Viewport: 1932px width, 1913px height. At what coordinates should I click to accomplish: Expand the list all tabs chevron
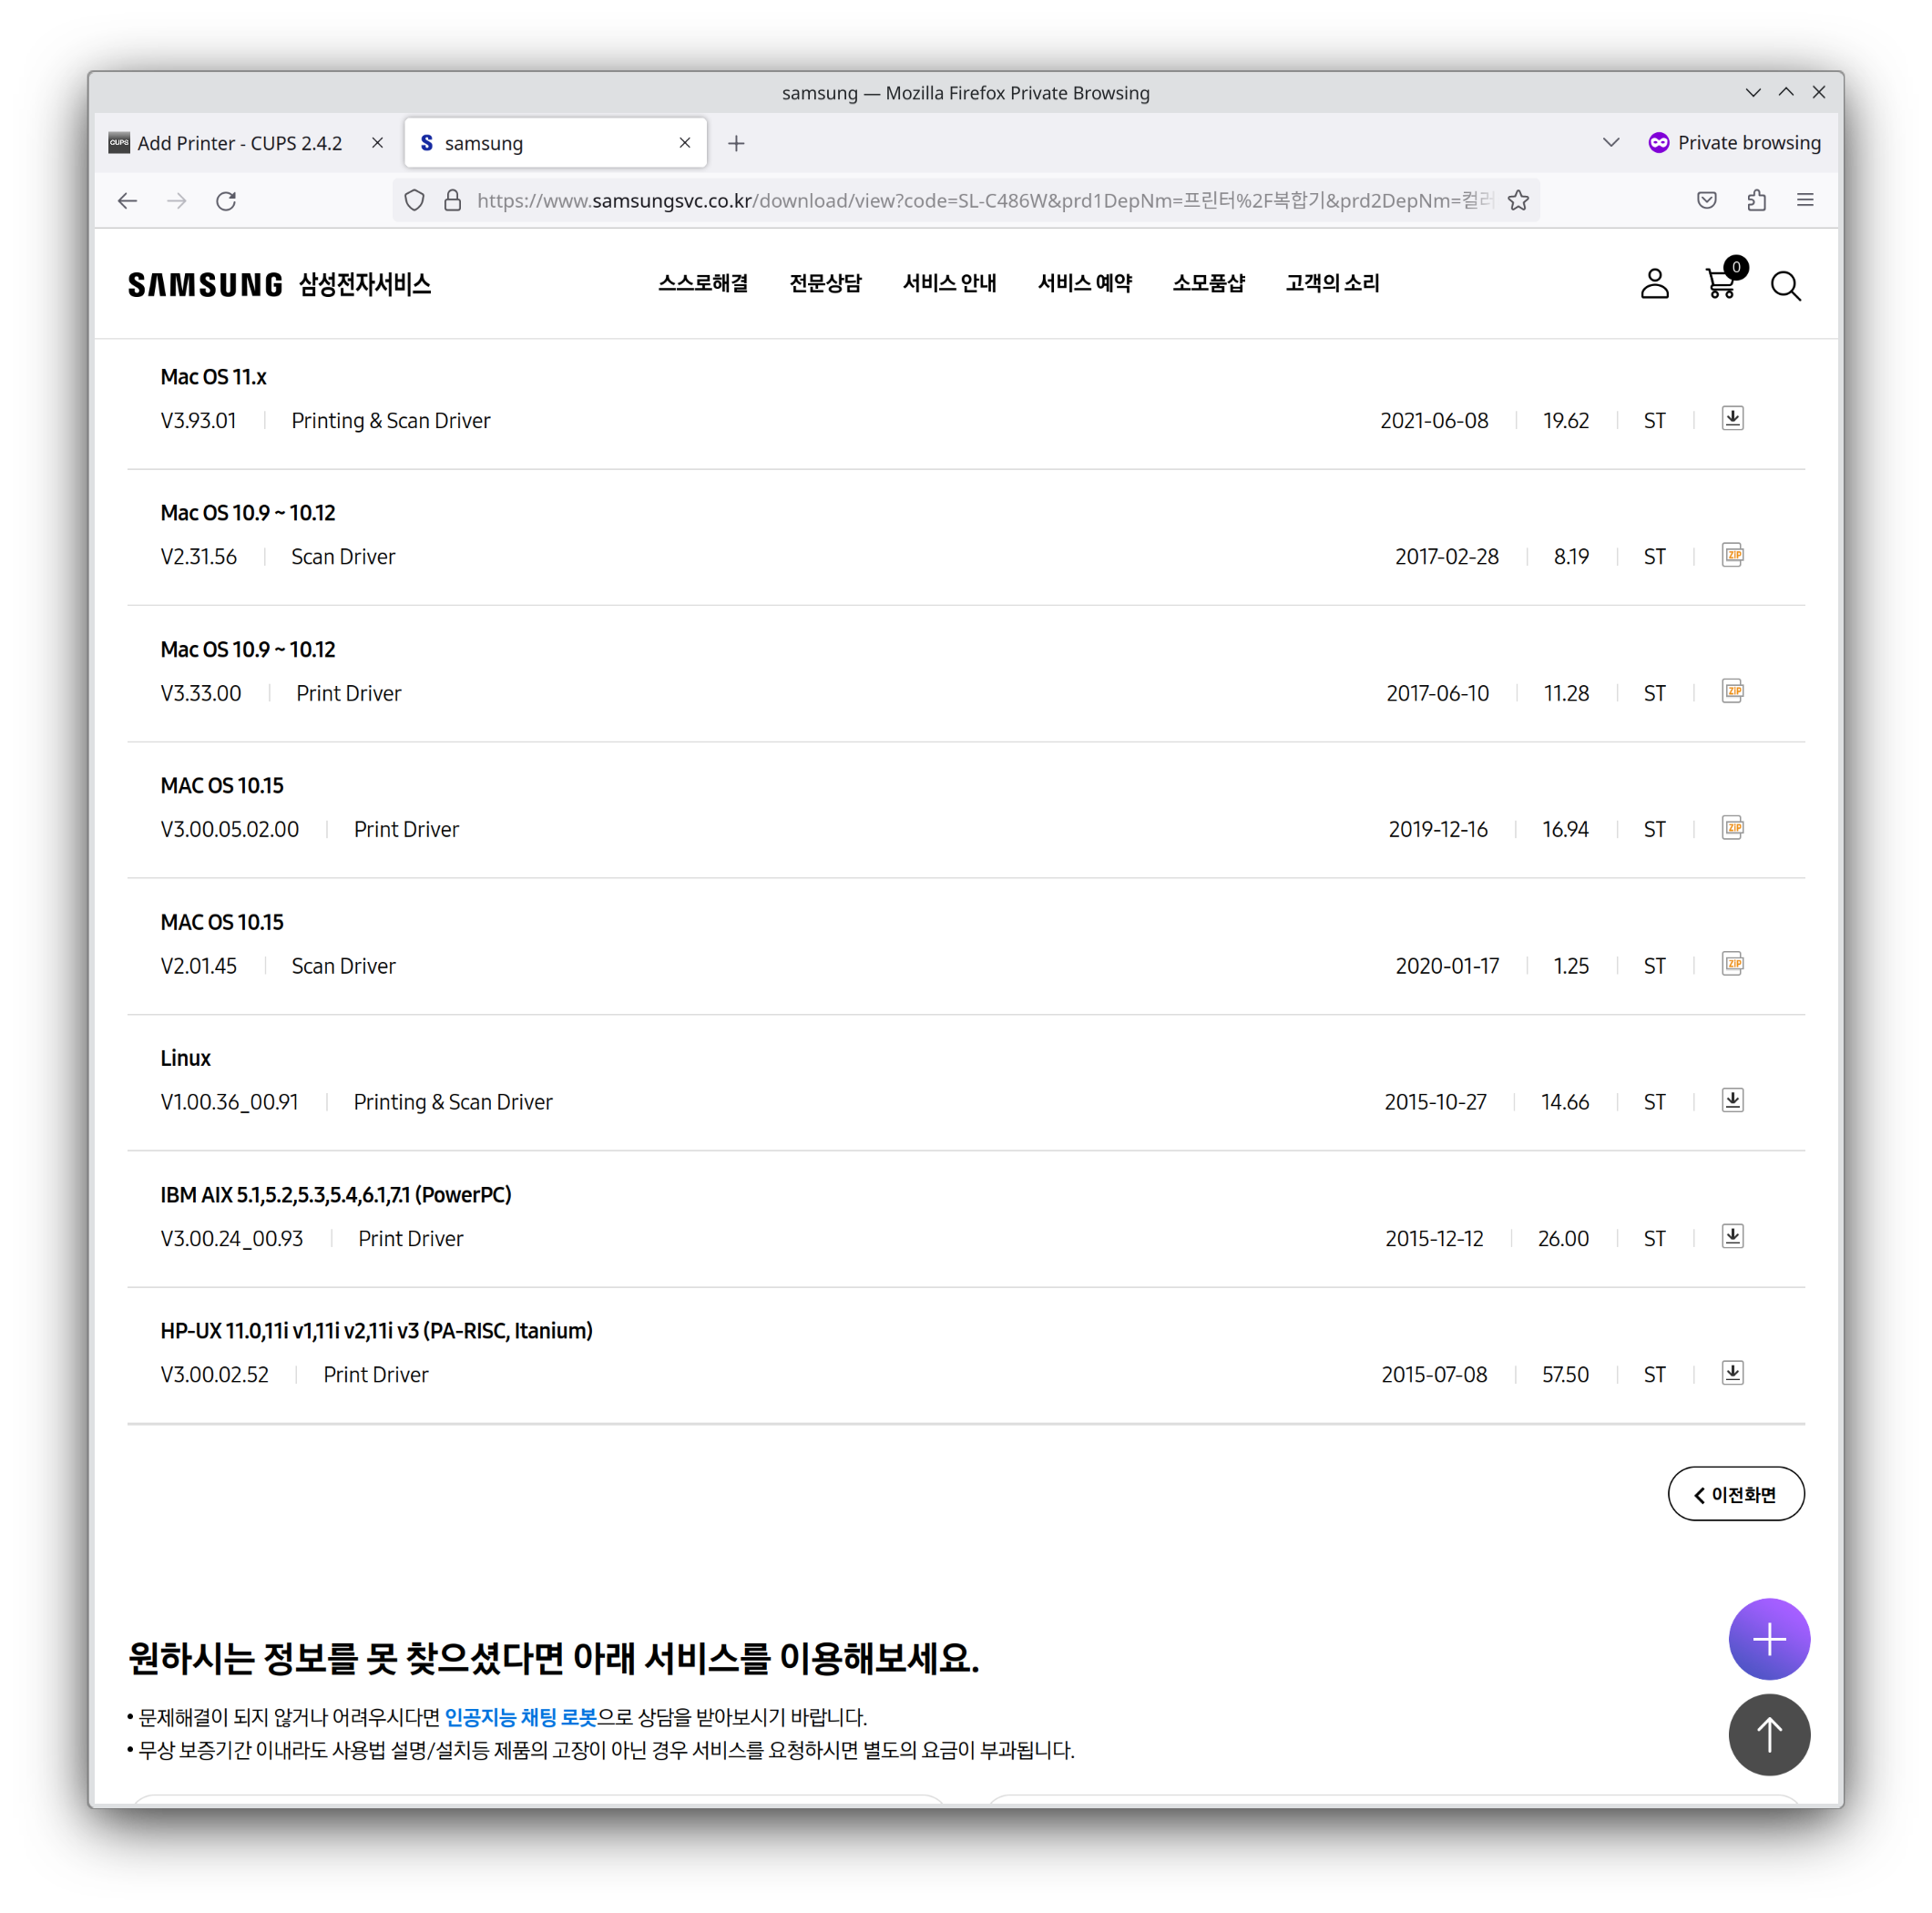coord(1610,143)
